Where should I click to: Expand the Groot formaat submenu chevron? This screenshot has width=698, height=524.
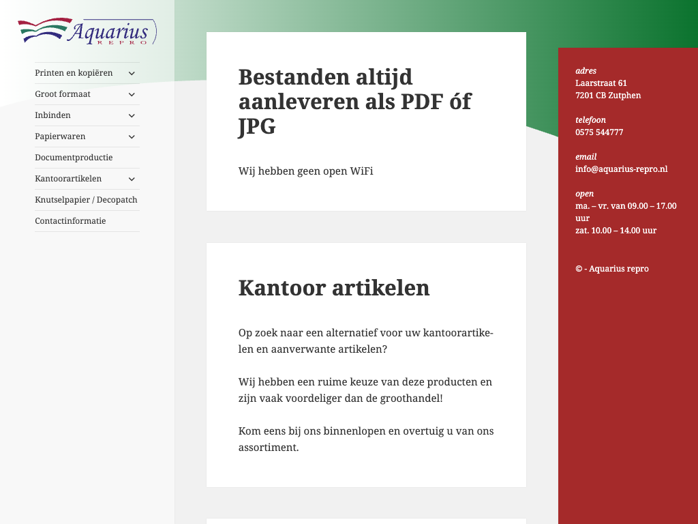[x=132, y=94]
